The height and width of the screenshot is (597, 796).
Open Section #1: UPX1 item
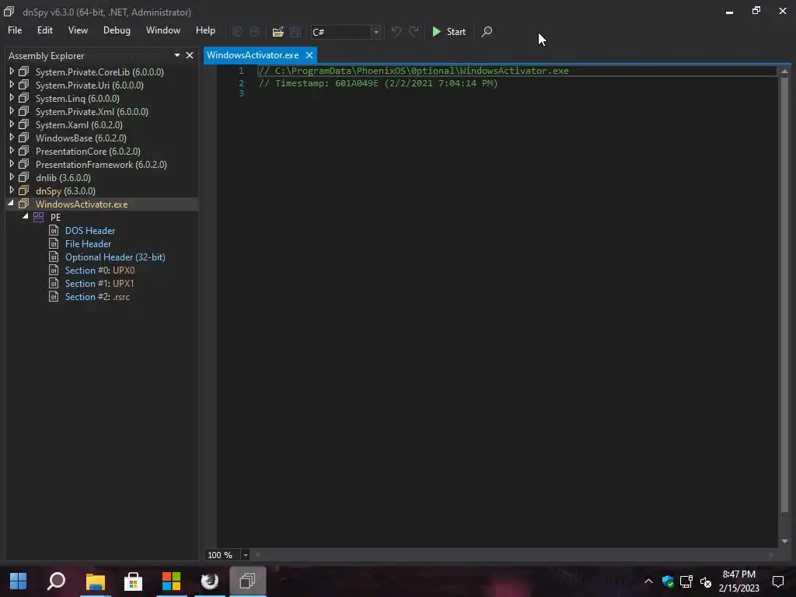click(x=99, y=283)
